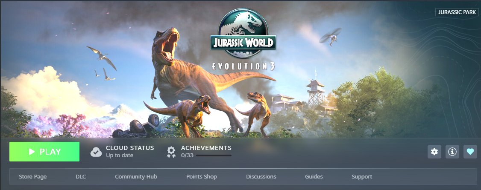Open the Points Shop tab
The image size is (481, 190).
point(202,176)
